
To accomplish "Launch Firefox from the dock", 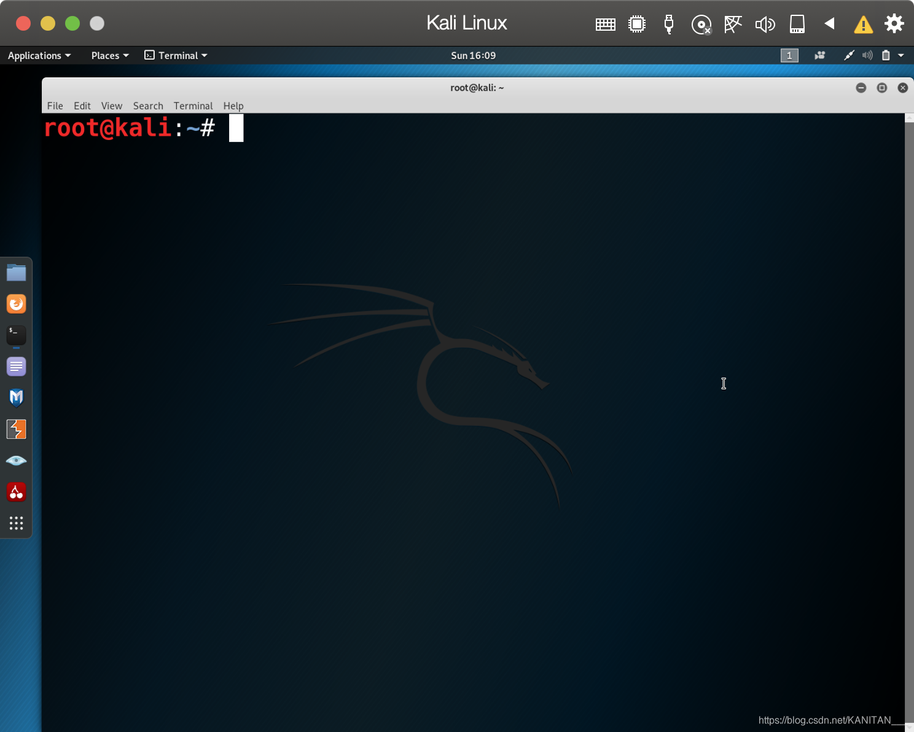I will coord(16,303).
